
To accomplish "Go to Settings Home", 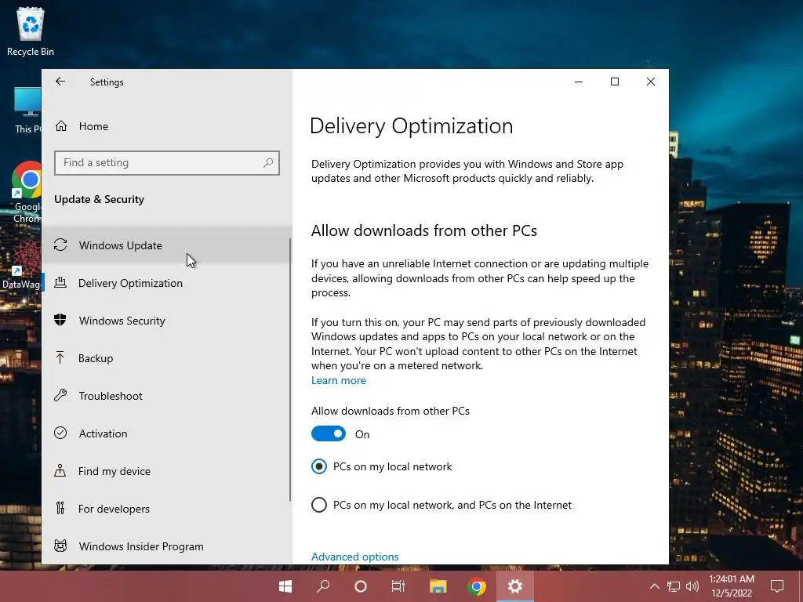I will coord(166,126).
